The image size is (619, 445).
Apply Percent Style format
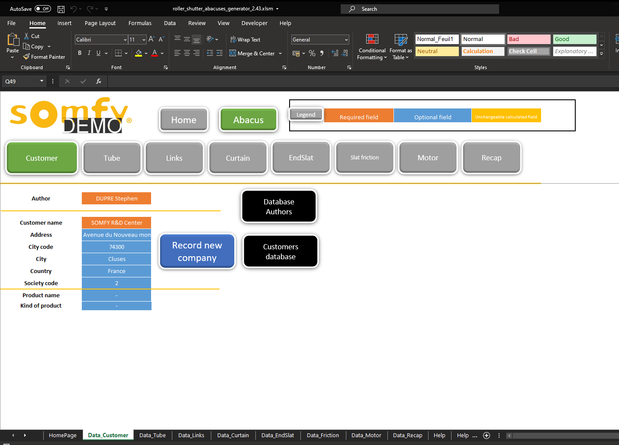(312, 53)
